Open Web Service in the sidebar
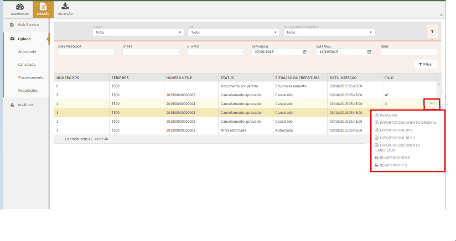The height and width of the screenshot is (241, 456). 28,25
